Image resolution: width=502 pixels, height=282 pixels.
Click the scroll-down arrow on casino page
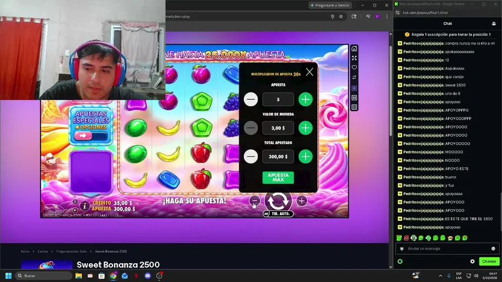[391, 267]
